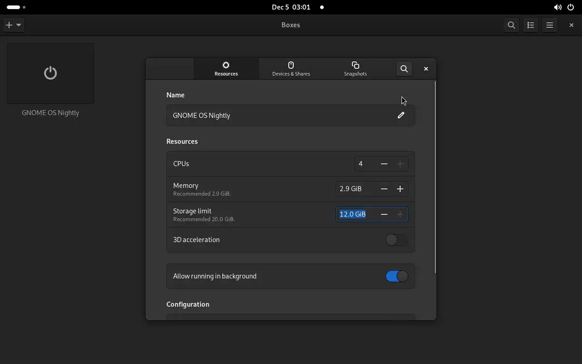582x364 pixels.
Task: Close the Boxes main window
Action: click(572, 25)
